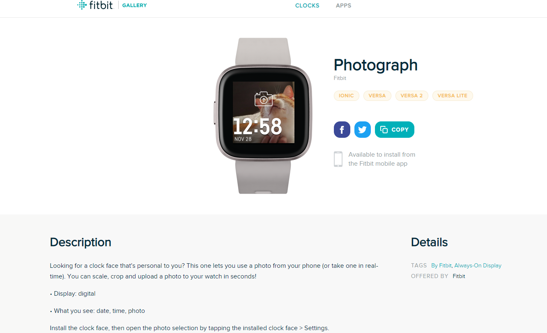This screenshot has height=333, width=547.
Task: Click the mobile phone icon
Action: click(338, 159)
